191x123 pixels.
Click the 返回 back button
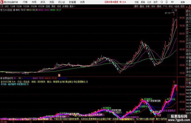pyautogui.click(x=182, y=6)
